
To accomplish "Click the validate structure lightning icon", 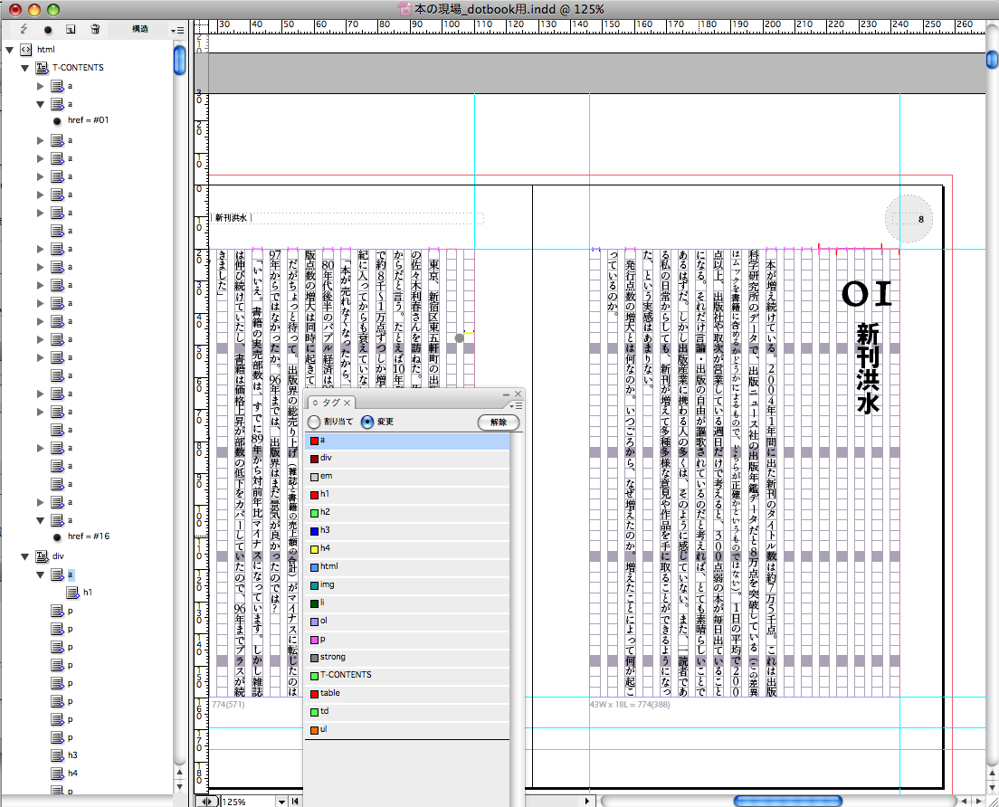I will [24, 29].
